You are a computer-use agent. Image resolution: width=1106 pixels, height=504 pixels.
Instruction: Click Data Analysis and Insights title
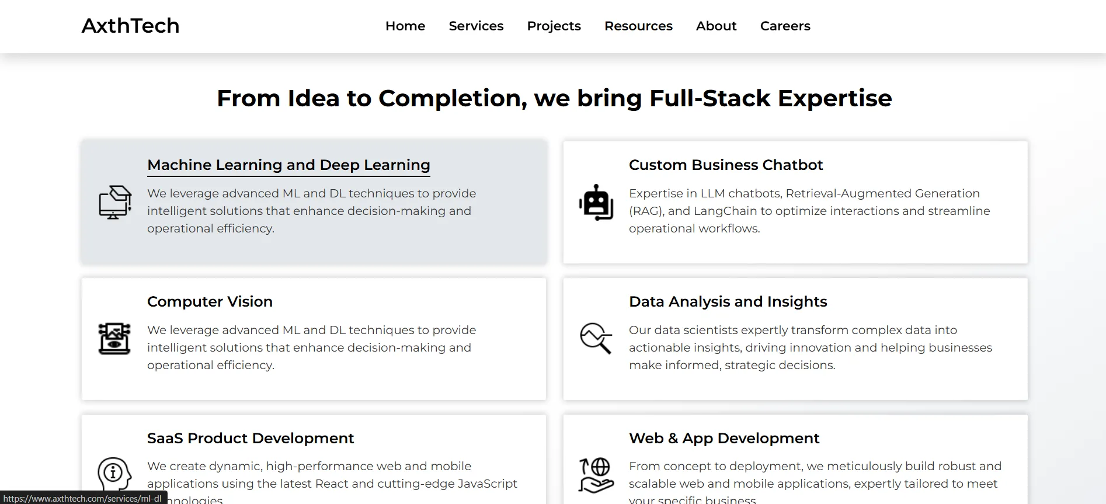tap(728, 302)
